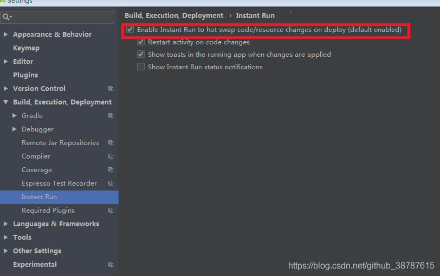Focus the settings search field
The height and width of the screenshot is (276, 440).
(x=57, y=17)
